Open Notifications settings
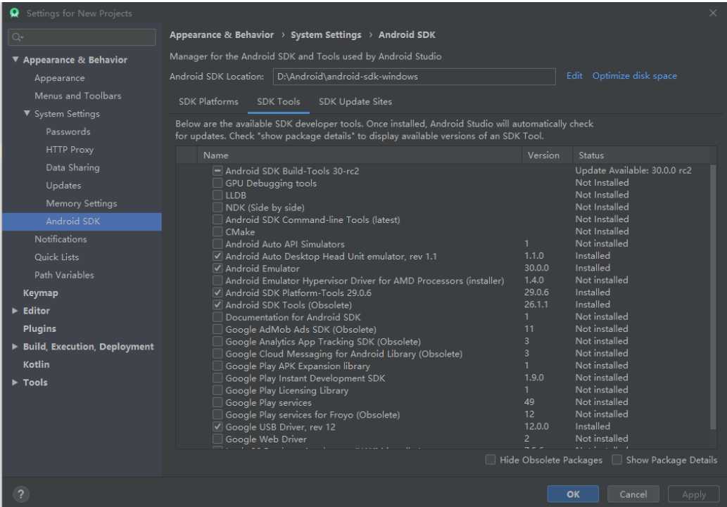727x507 pixels. click(x=61, y=238)
